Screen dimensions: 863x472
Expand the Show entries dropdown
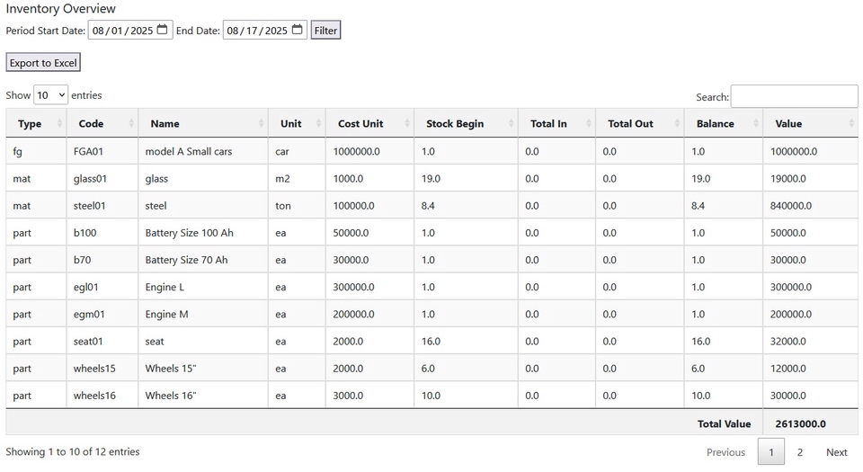tap(50, 94)
